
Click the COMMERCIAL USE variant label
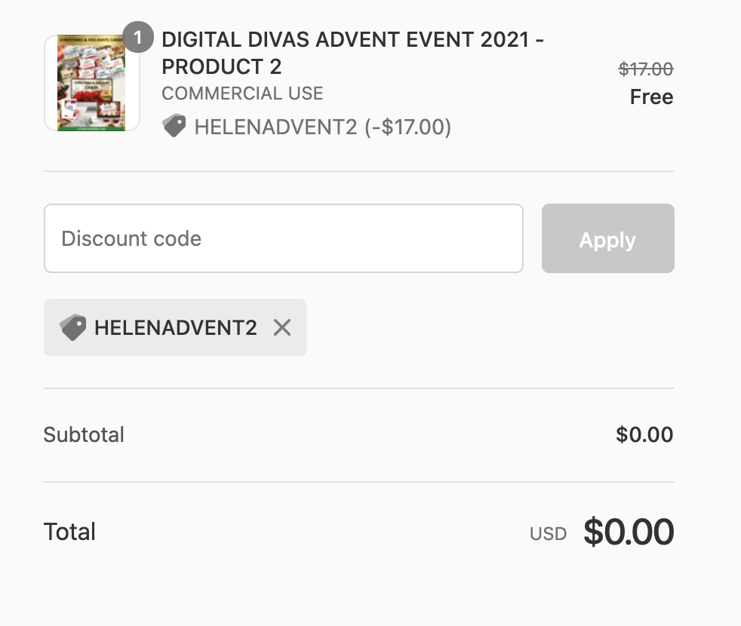pyautogui.click(x=242, y=94)
